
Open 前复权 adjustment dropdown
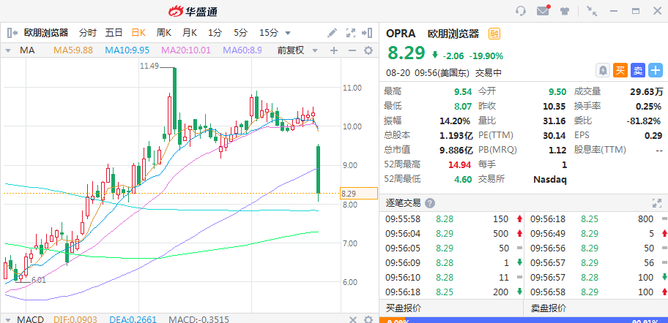tap(315, 50)
